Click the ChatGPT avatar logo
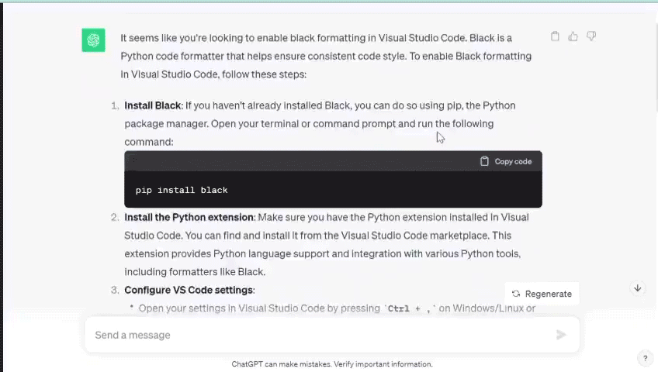 tap(93, 40)
